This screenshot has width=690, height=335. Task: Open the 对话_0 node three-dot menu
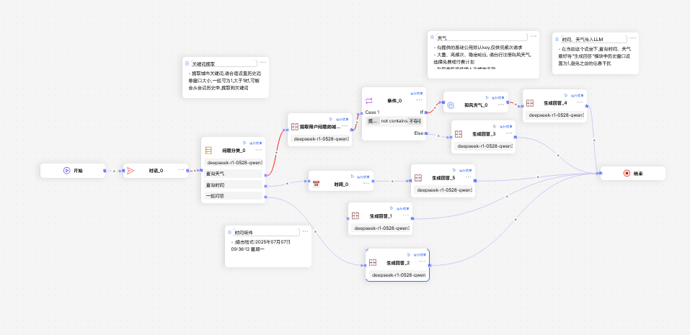(x=181, y=170)
